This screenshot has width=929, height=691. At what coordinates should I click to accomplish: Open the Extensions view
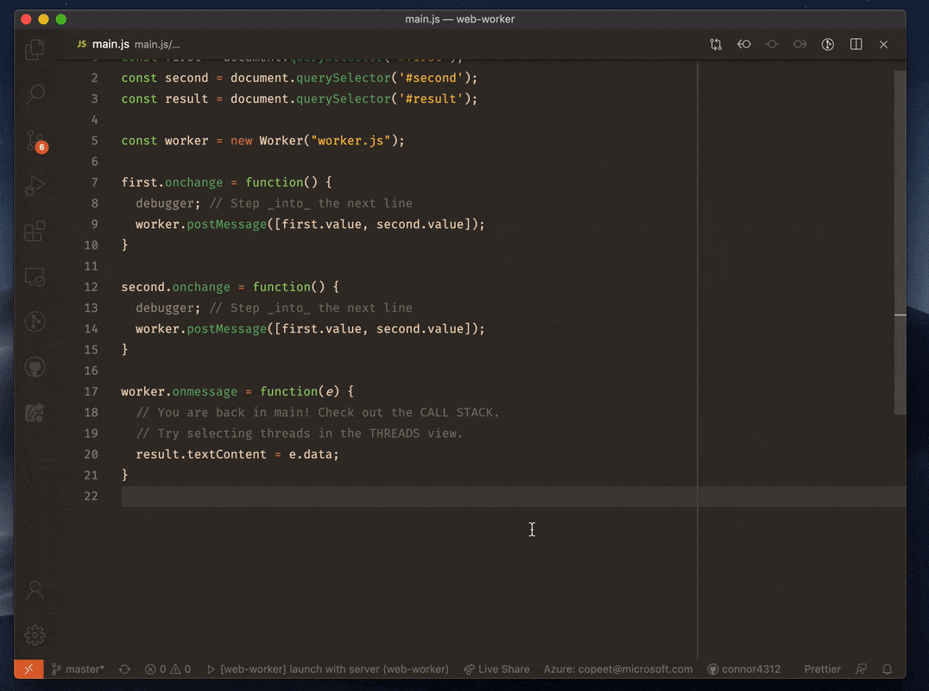coord(35,231)
